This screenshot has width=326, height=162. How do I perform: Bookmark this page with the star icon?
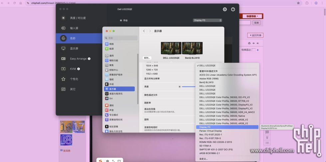coord(298,3)
